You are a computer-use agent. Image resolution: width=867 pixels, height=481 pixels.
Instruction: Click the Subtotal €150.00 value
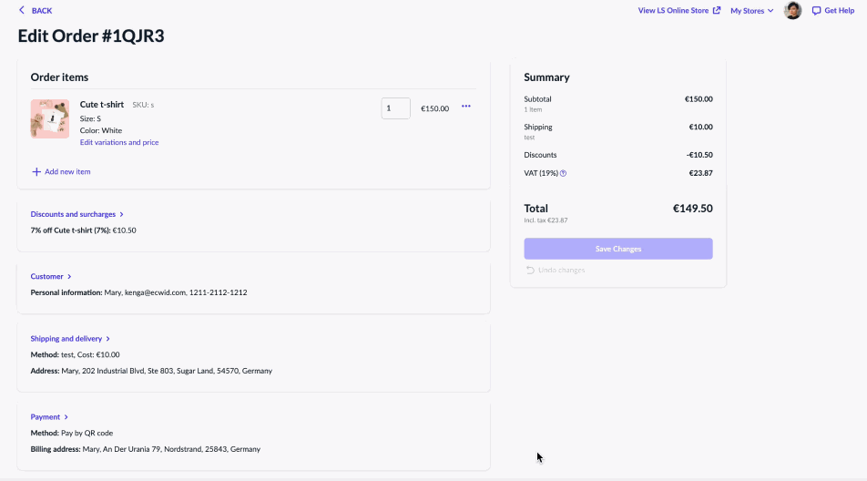click(x=699, y=99)
